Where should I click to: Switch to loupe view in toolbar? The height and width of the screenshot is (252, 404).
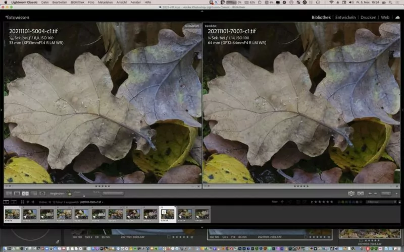click(x=17, y=194)
